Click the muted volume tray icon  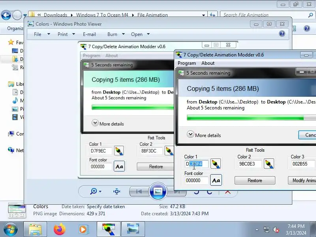pyautogui.click(x=276, y=229)
